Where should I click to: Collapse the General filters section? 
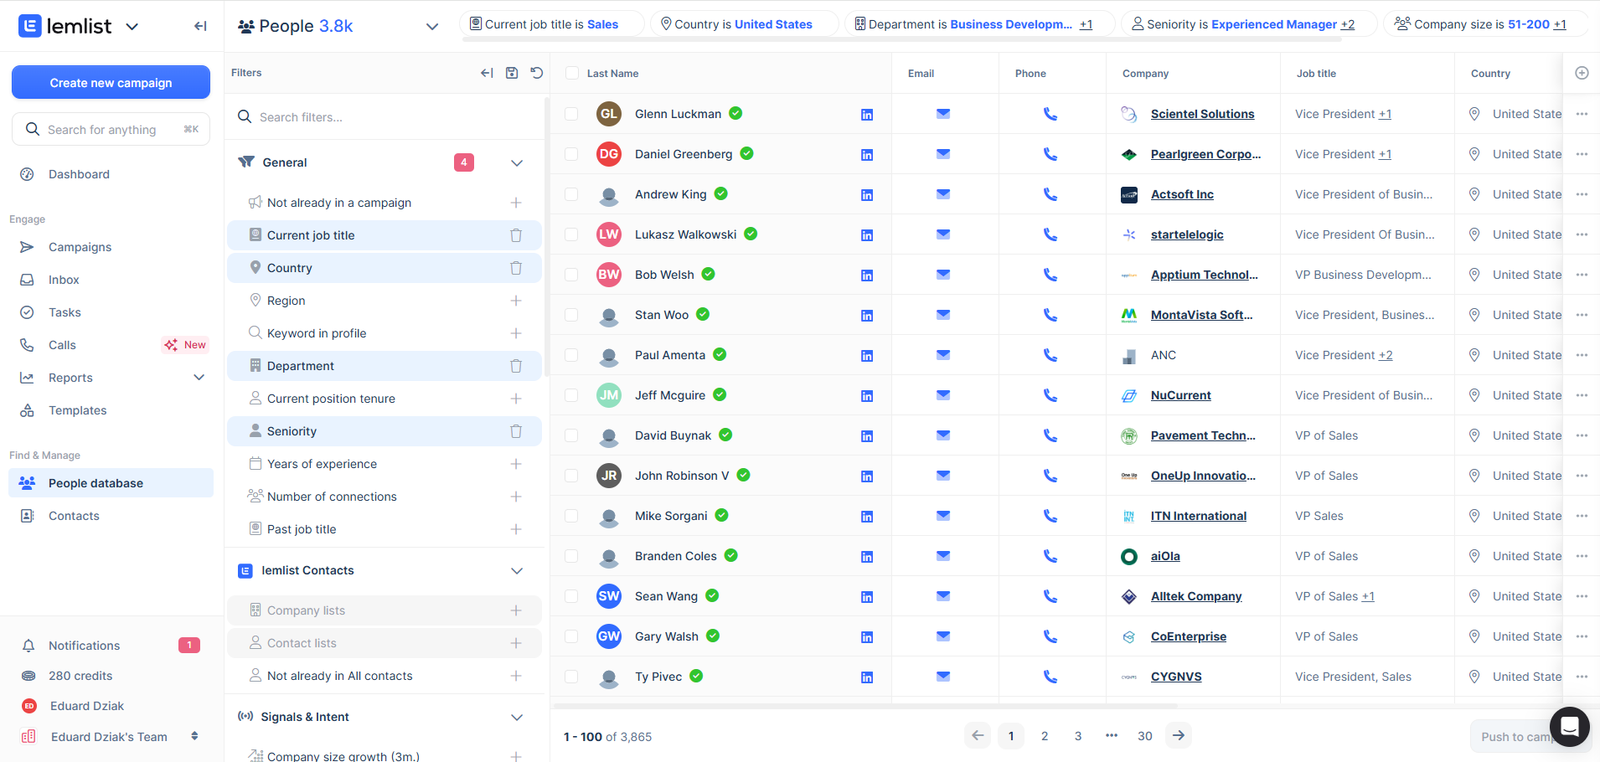(x=517, y=162)
